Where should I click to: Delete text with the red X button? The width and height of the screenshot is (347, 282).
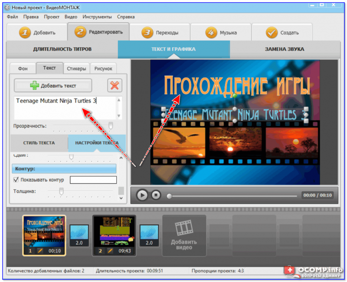115,85
